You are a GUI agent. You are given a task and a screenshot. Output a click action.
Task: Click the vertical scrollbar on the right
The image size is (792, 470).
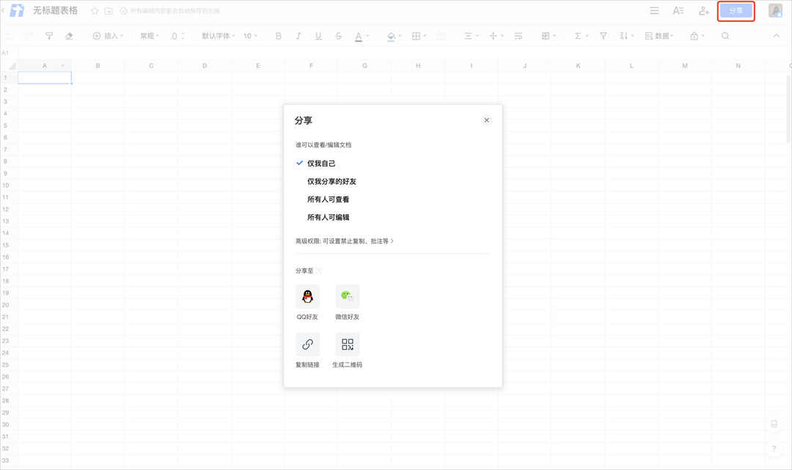click(x=788, y=109)
